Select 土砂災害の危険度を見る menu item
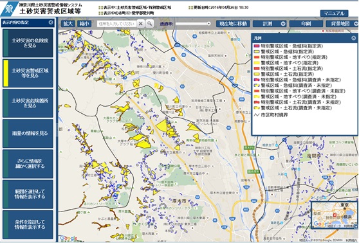 click(x=28, y=43)
